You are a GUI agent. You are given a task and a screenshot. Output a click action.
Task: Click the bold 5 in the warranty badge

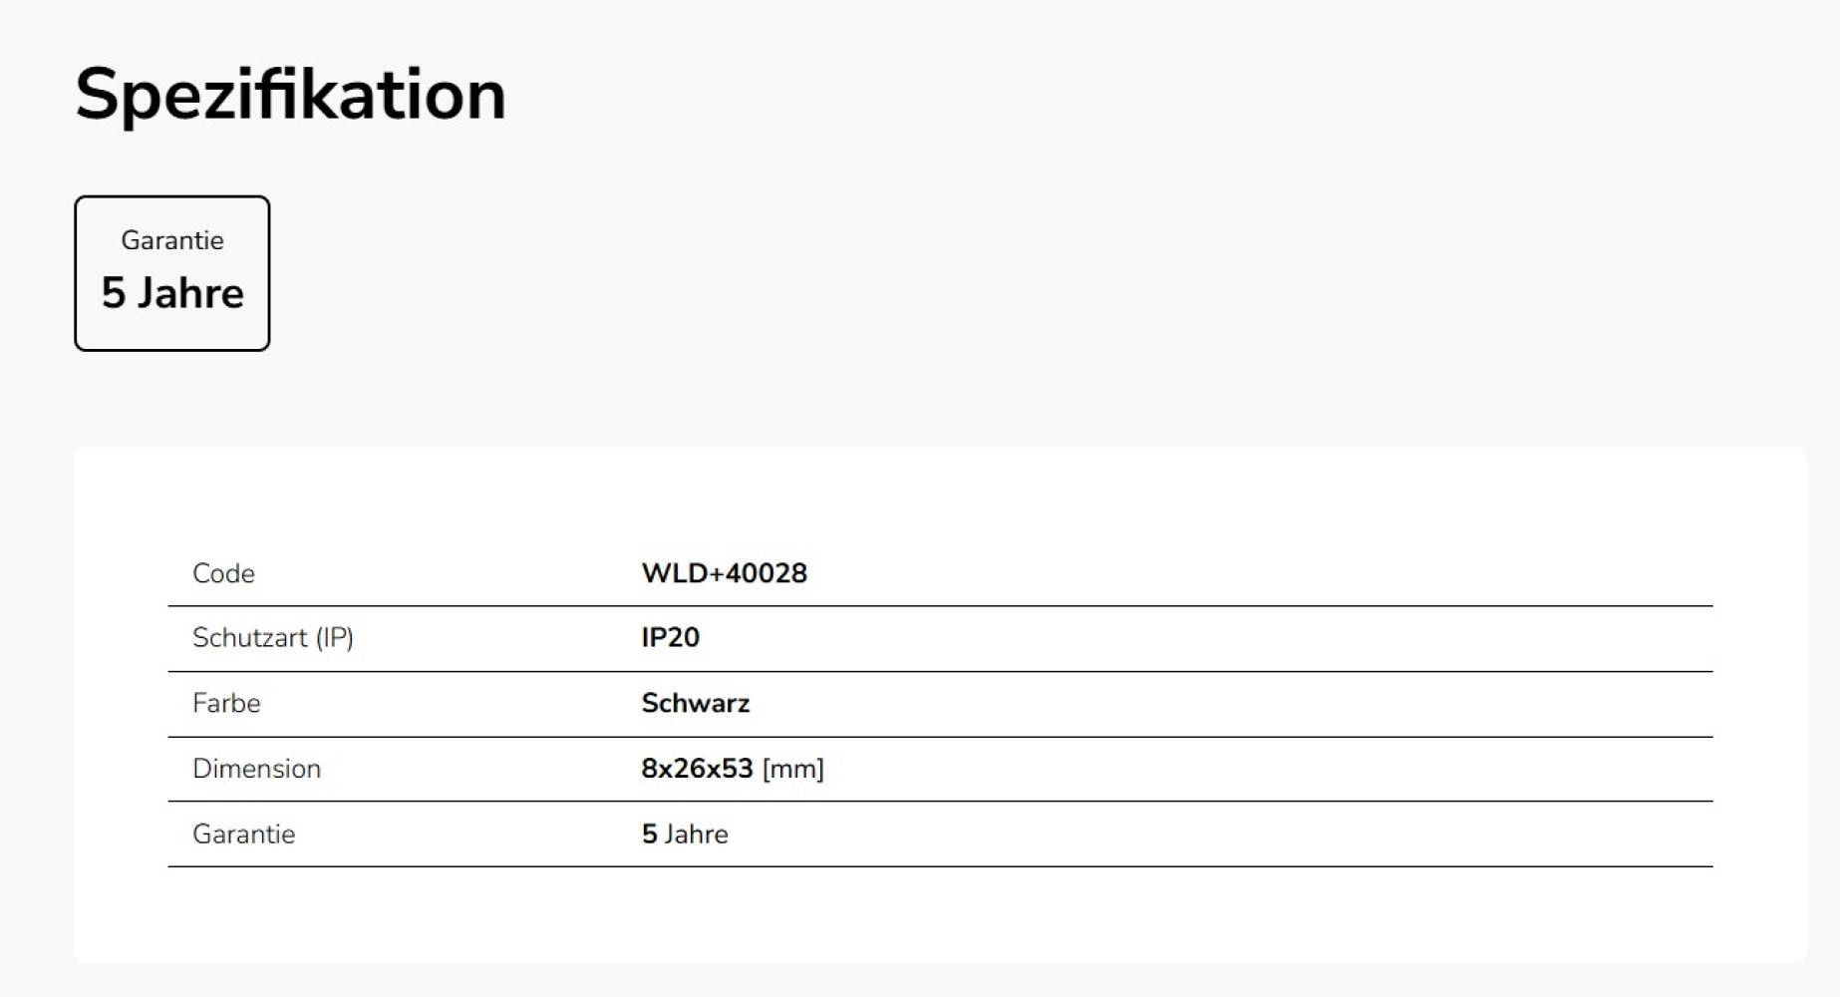(x=113, y=293)
